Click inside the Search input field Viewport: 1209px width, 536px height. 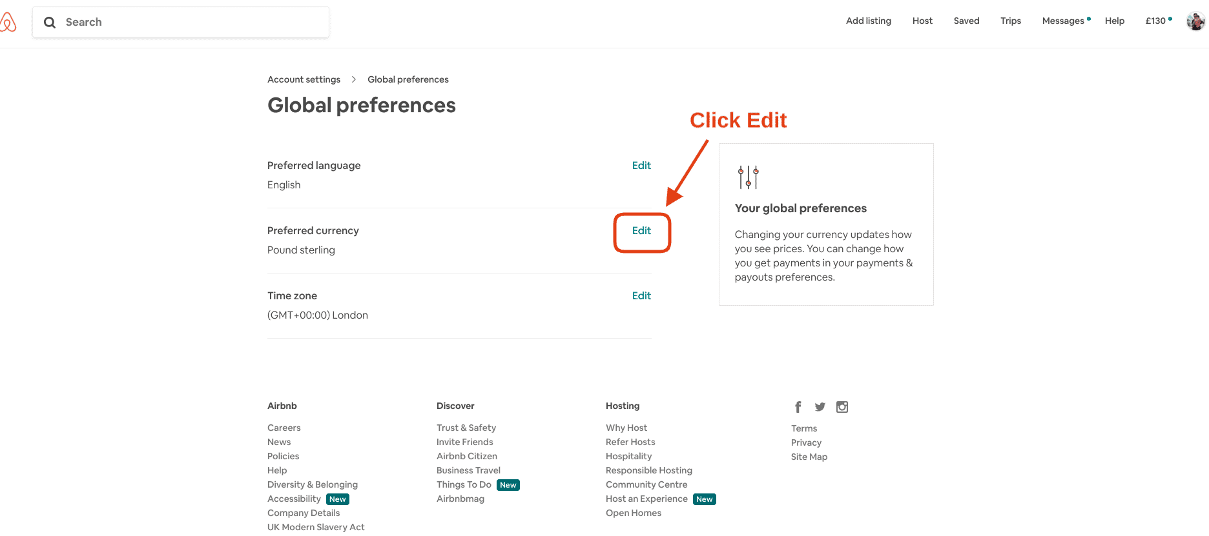tap(181, 22)
